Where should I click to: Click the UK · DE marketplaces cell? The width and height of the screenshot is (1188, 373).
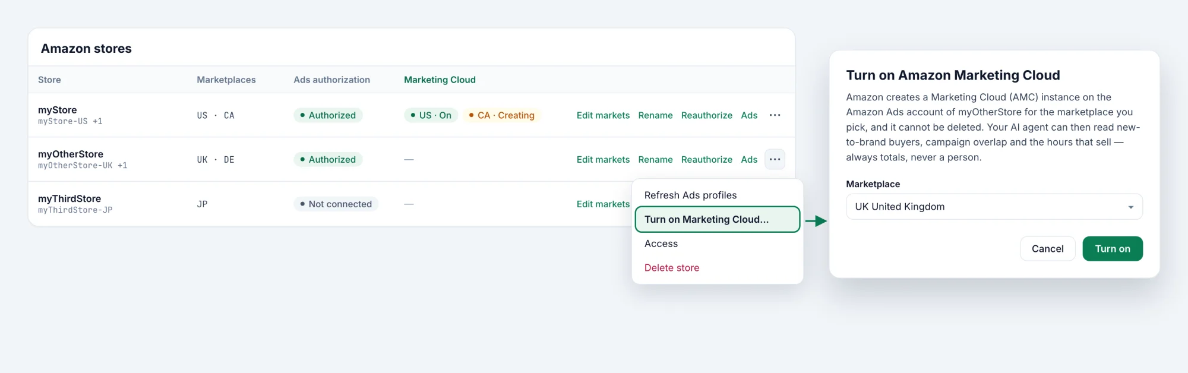216,159
